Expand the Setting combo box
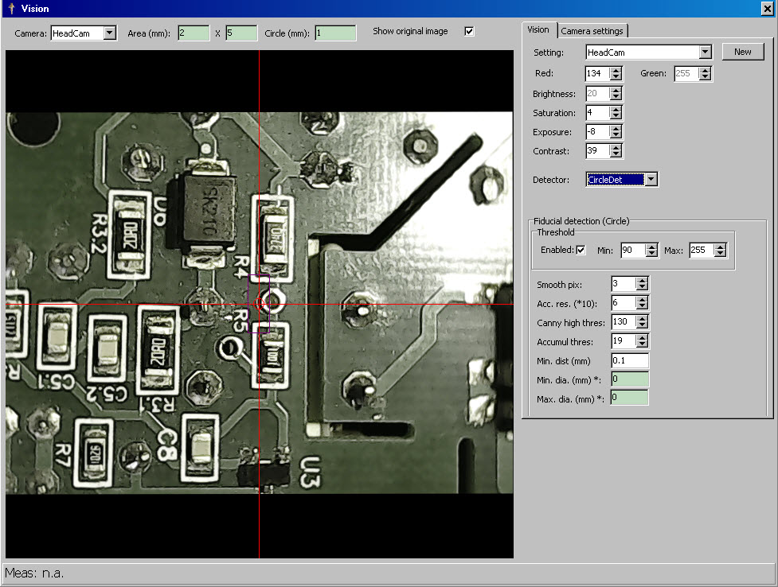Screen dimensions: 778x587 click(705, 52)
